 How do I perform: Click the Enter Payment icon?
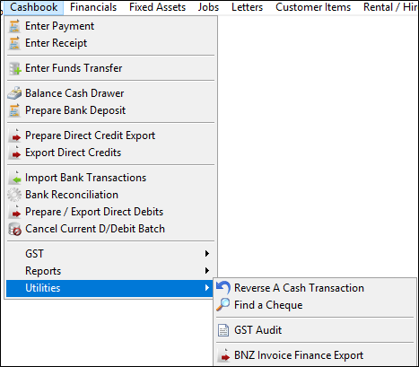click(14, 26)
